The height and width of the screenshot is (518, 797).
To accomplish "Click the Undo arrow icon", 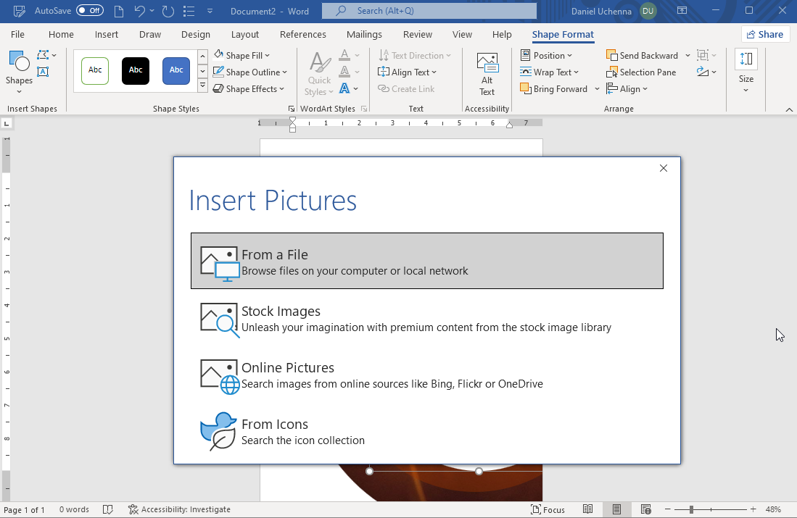I will (x=140, y=12).
